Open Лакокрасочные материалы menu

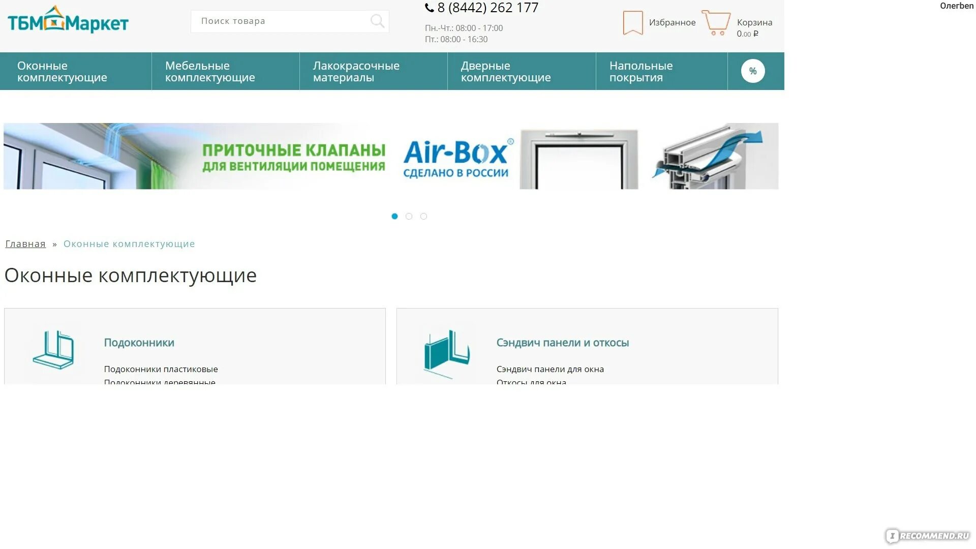374,71
